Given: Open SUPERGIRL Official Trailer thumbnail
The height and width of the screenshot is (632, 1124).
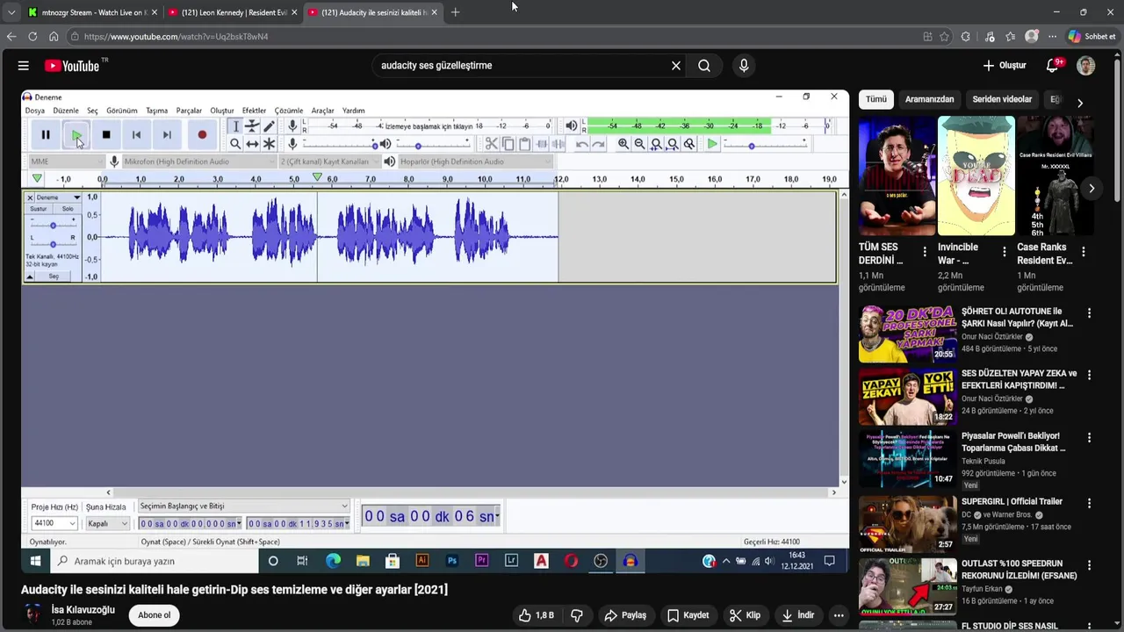Looking at the screenshot, I should (907, 523).
